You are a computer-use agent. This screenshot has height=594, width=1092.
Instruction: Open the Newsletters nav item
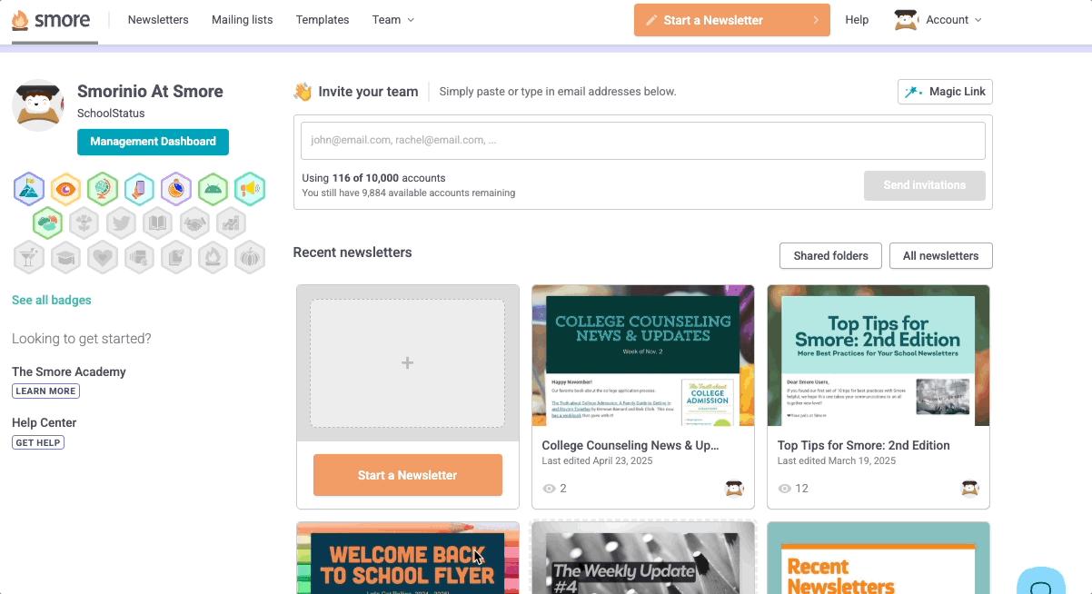point(158,20)
